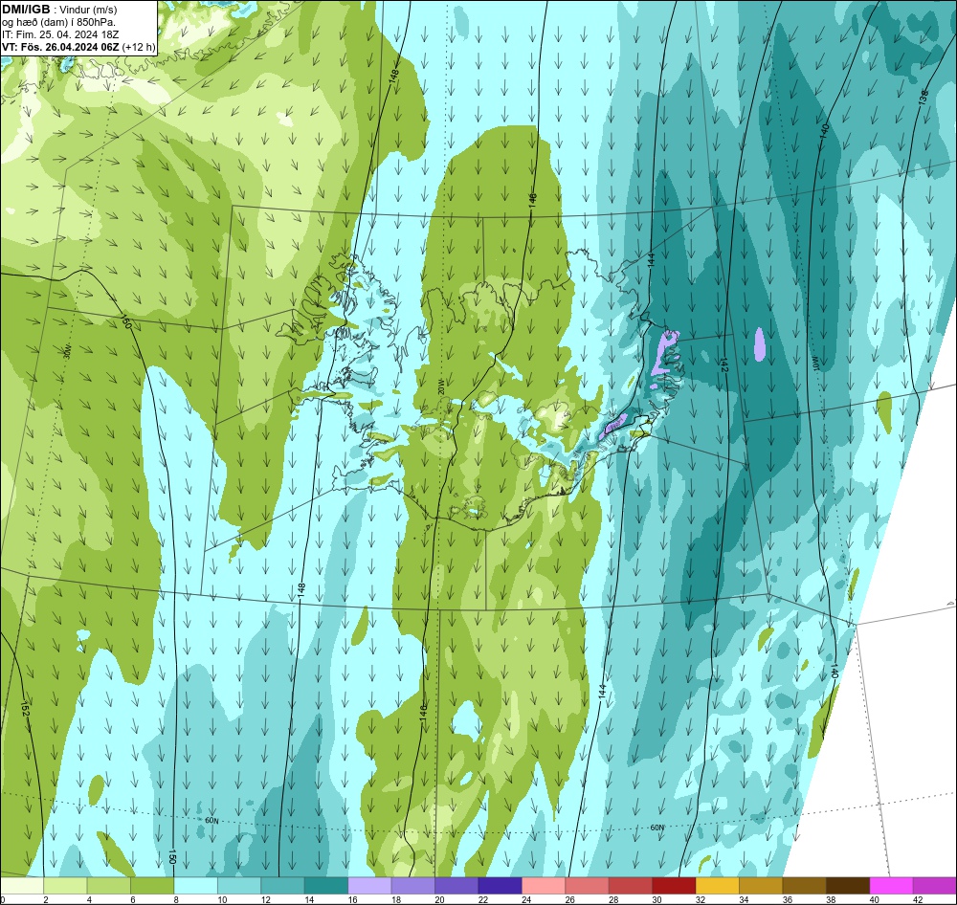Click the legend value '32'
This screenshot has height=905, width=957.
pyautogui.click(x=701, y=899)
